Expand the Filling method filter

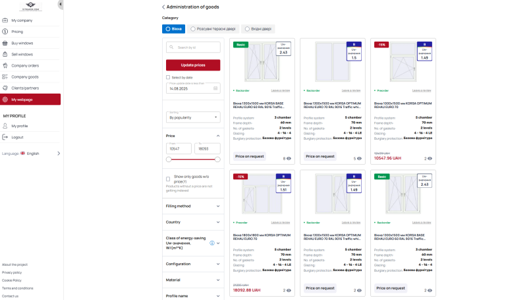point(193,206)
